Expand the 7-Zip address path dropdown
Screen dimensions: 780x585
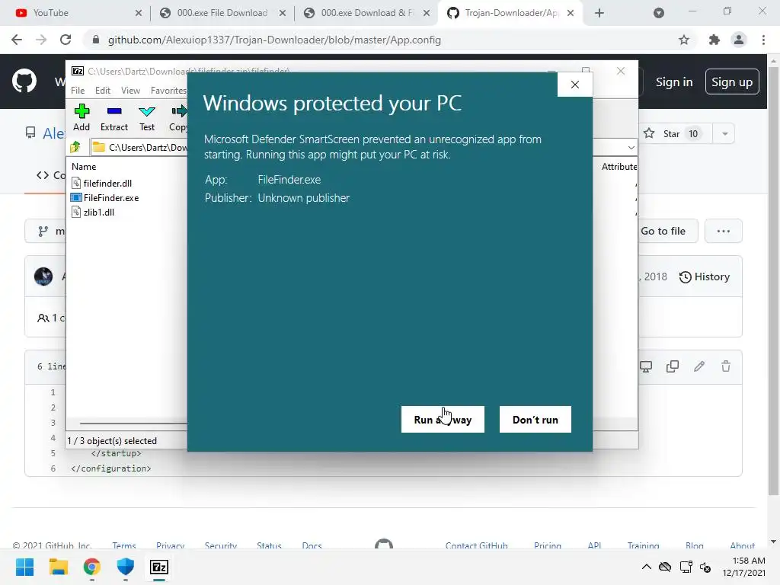pyautogui.click(x=631, y=147)
